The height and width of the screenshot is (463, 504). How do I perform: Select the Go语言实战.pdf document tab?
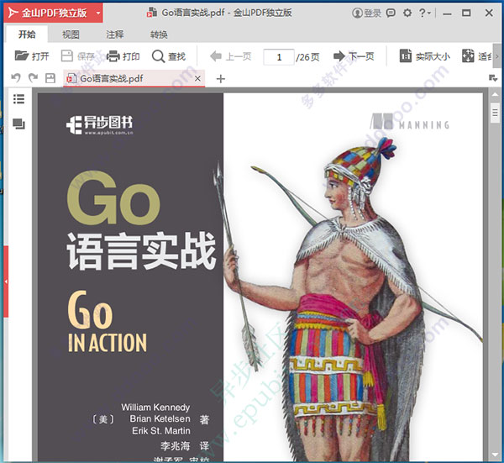point(134,78)
